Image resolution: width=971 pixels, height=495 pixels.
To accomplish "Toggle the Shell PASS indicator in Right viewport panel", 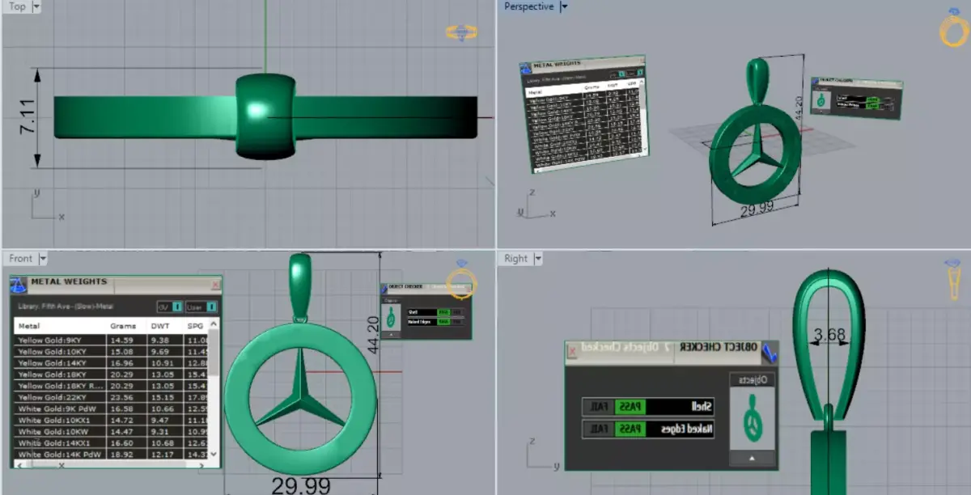I will (630, 406).
